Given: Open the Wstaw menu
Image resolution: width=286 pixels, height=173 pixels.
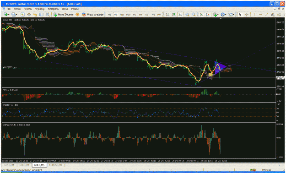Looking at the screenshot, I should 28,9.
